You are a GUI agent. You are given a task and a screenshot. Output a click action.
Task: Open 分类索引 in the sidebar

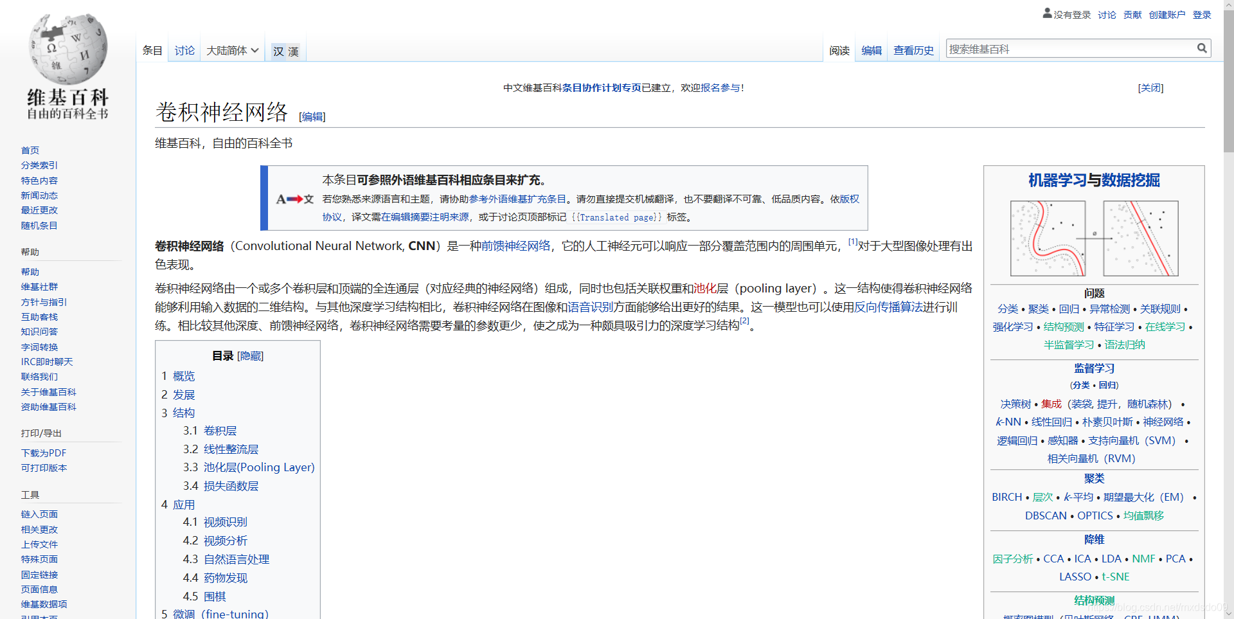point(39,165)
